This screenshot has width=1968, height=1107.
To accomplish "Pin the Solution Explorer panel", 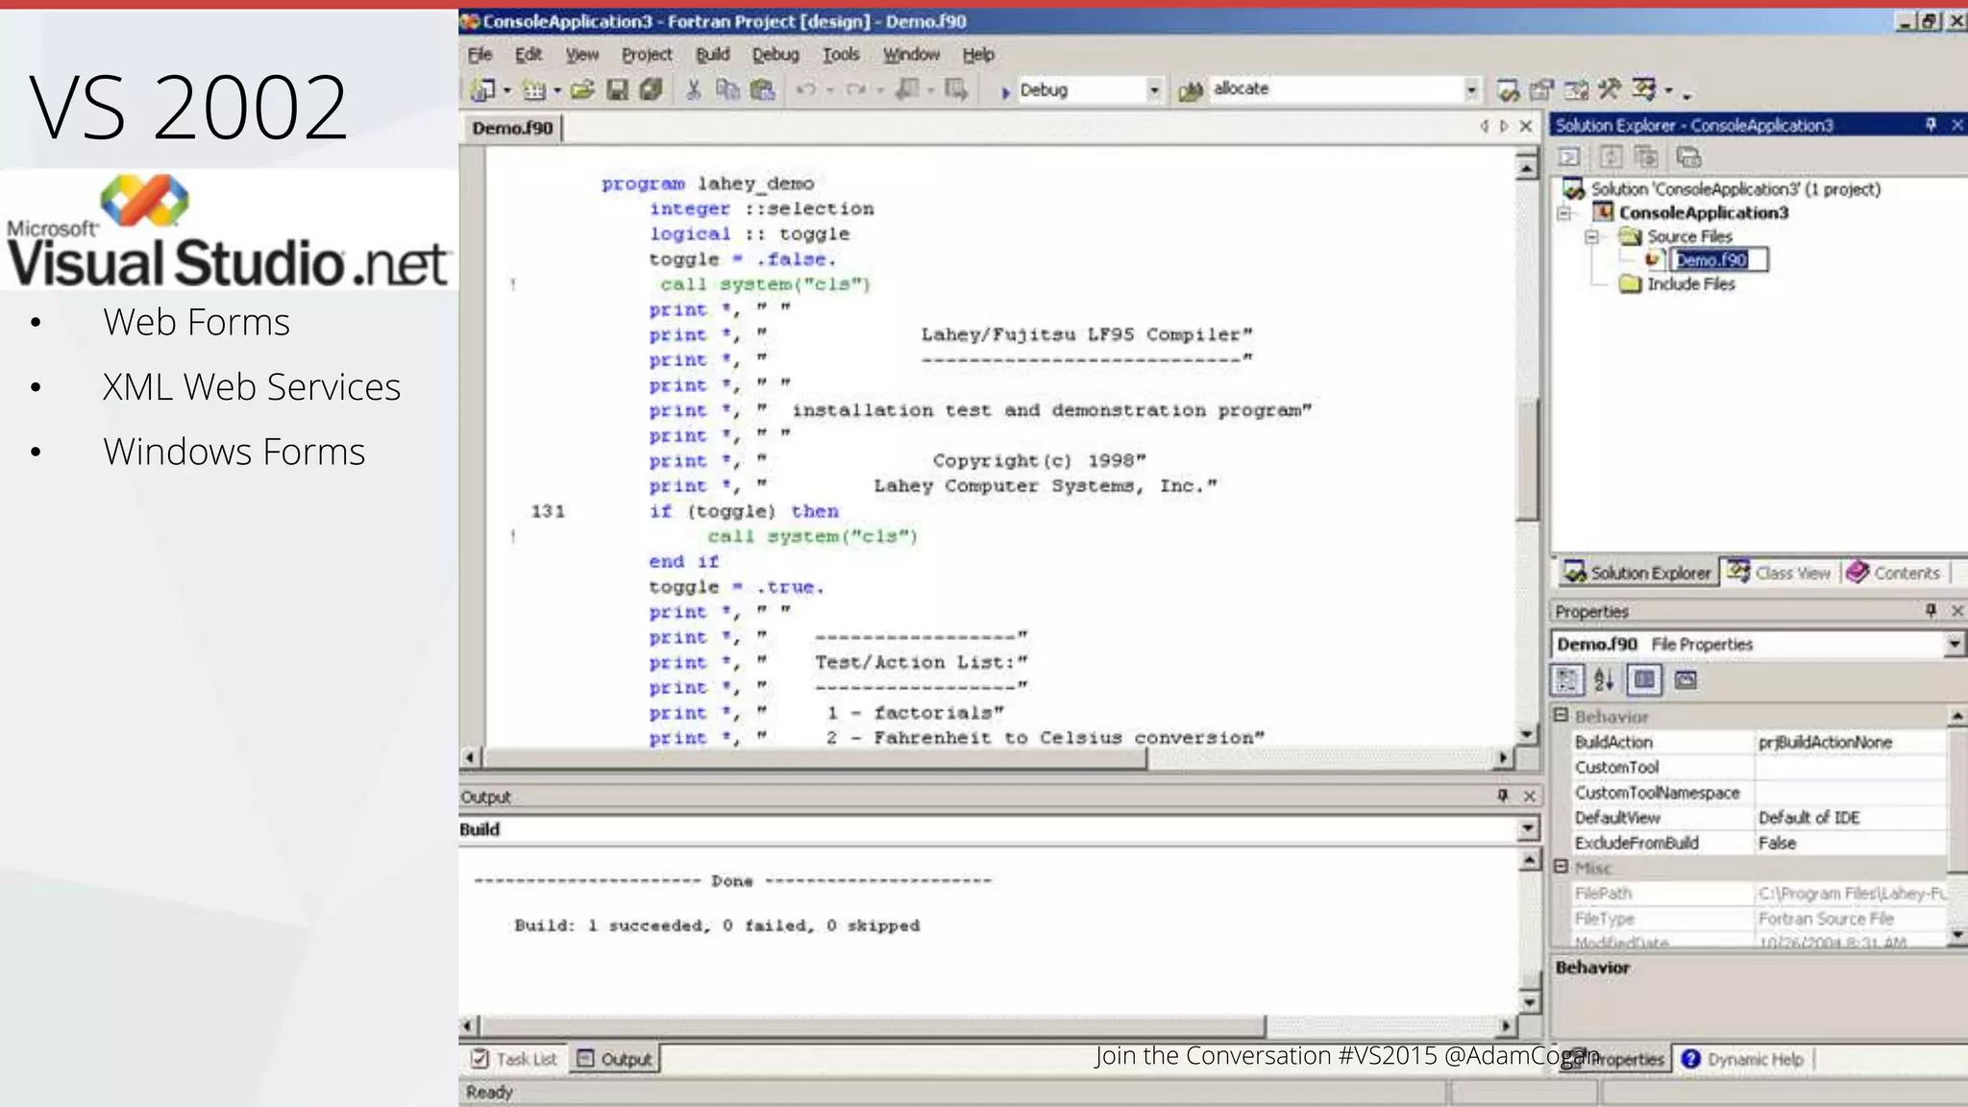I will tap(1931, 125).
